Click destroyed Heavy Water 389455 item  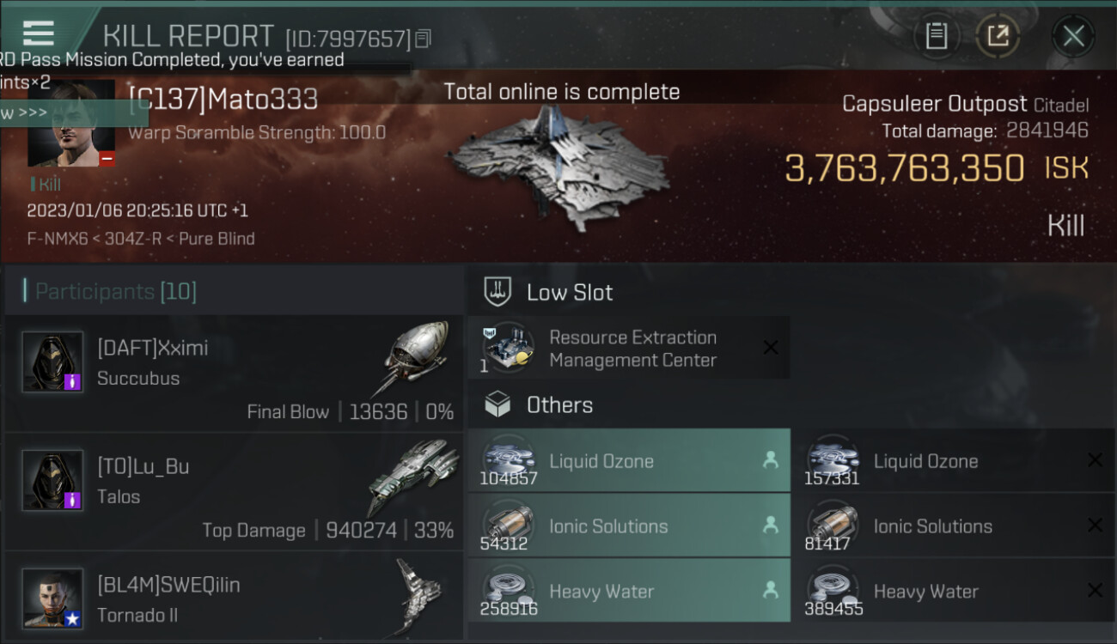coord(954,591)
